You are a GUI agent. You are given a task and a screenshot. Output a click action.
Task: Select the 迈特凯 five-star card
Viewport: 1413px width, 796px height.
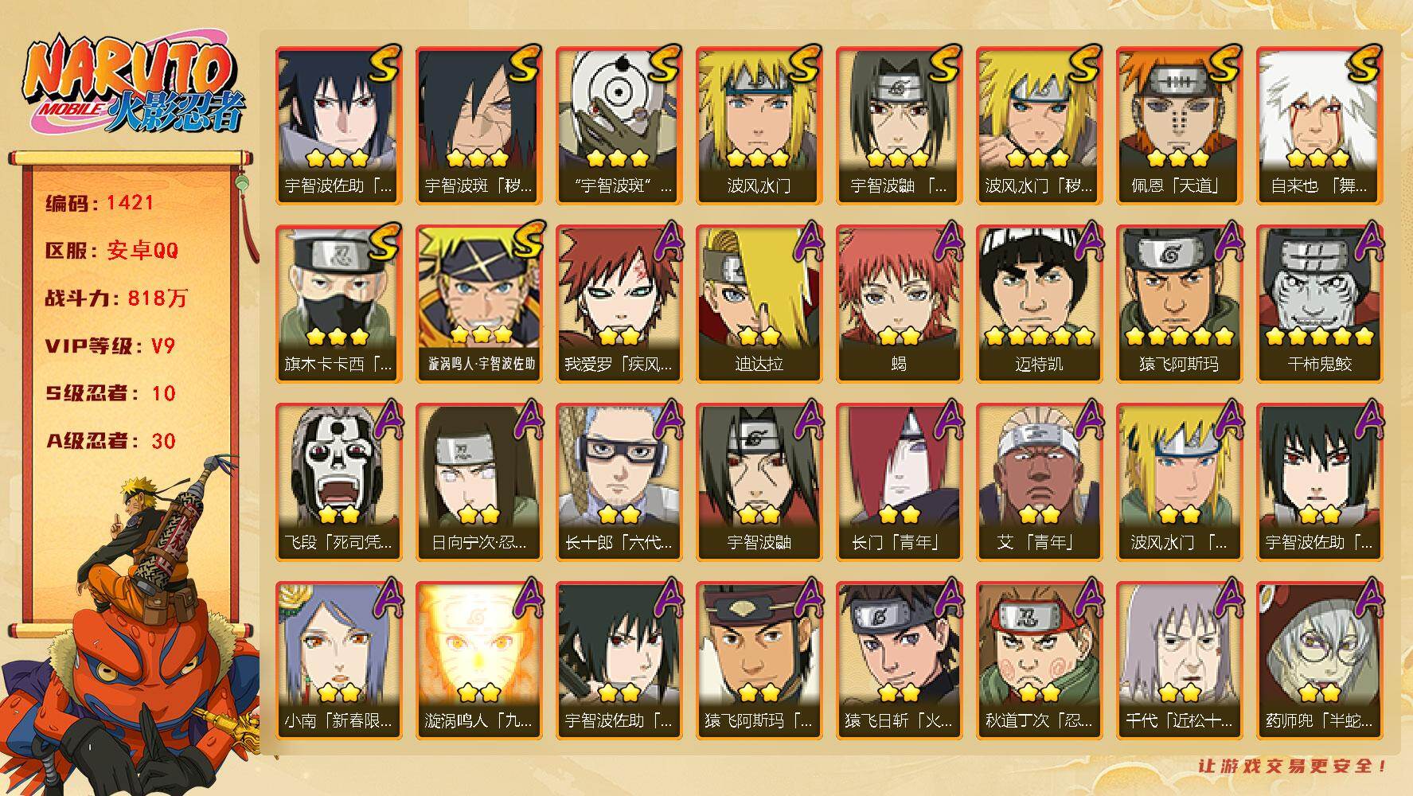pyautogui.click(x=1039, y=303)
